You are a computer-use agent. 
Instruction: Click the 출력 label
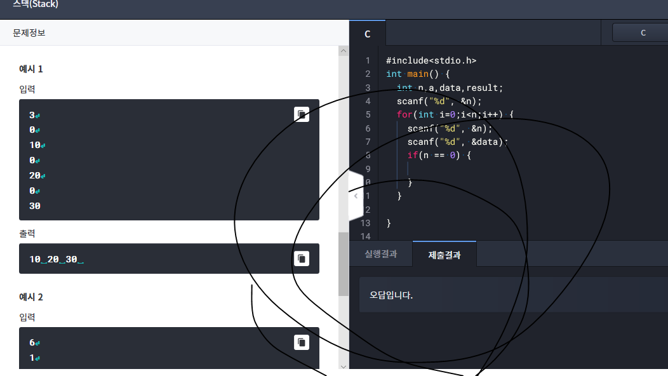pyautogui.click(x=27, y=234)
